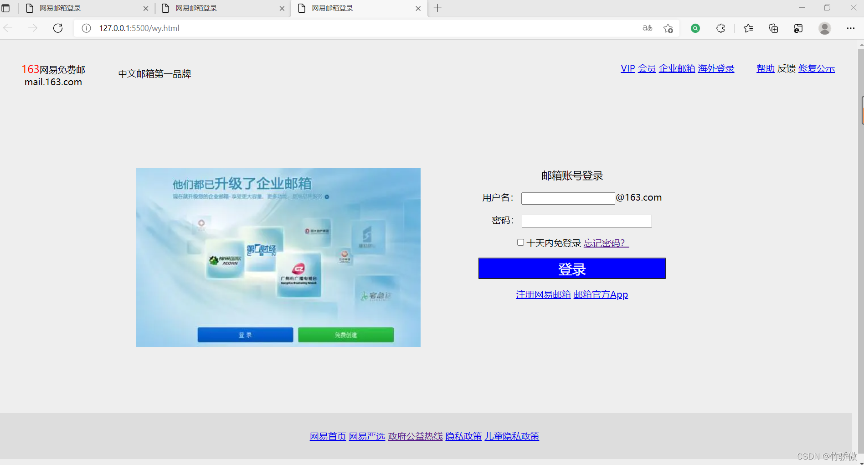
Task: Click the address bar URL 127.0.0.1:5500/wy.html
Action: point(139,28)
